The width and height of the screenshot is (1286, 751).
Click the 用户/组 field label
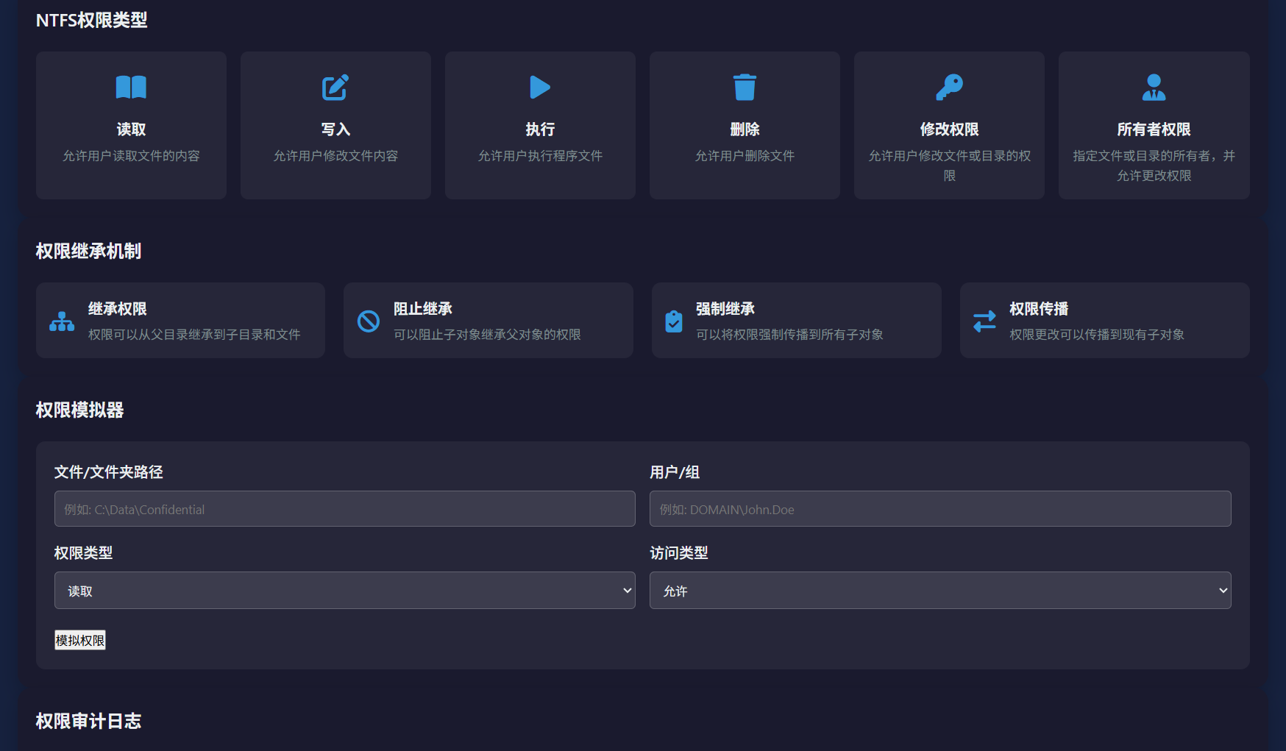[675, 472]
